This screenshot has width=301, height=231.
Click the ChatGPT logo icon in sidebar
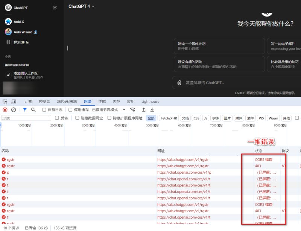8,7
